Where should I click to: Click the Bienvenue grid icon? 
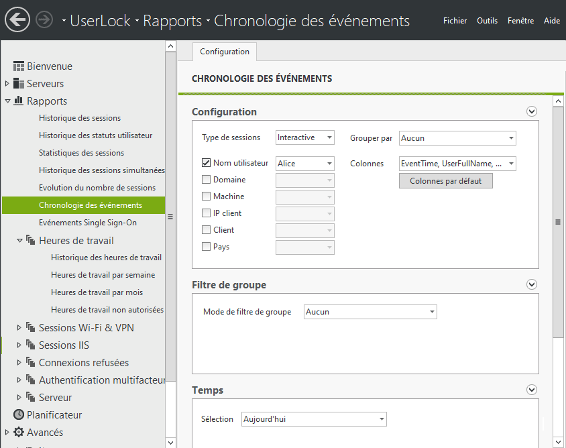(x=18, y=66)
